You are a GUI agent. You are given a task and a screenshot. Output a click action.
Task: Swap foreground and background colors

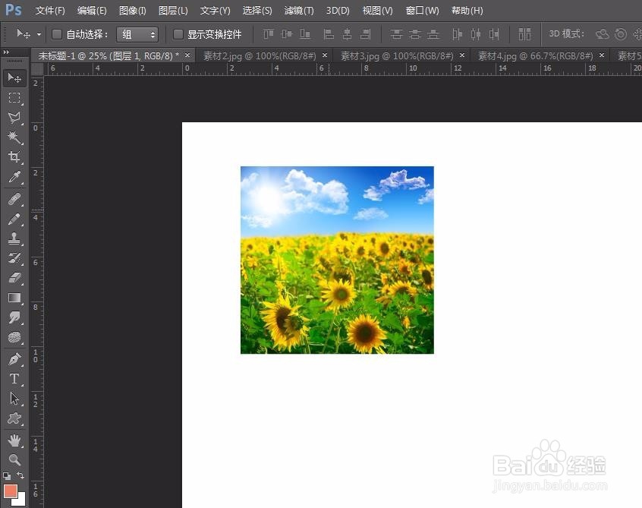(20, 475)
